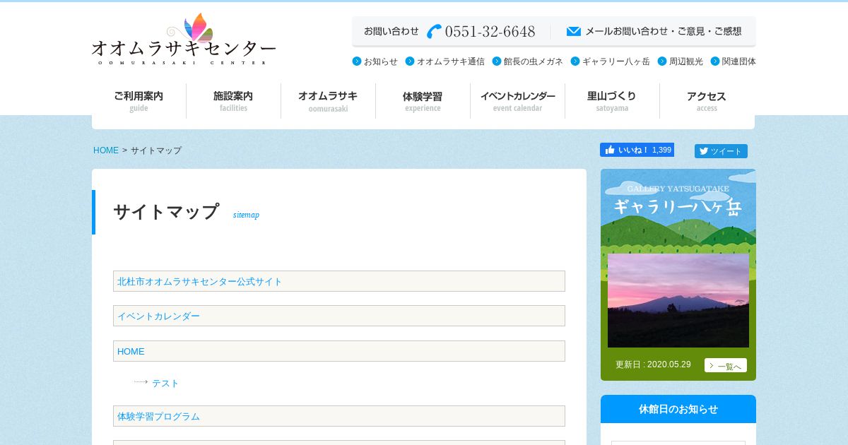Open the アクセス access menu
Screen dimensions: 848x445
coord(707,101)
